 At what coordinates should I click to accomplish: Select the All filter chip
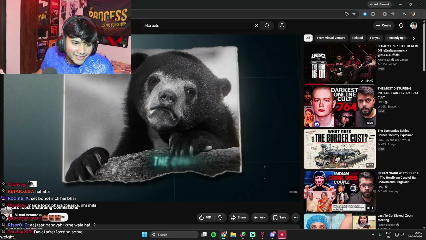tap(308, 38)
